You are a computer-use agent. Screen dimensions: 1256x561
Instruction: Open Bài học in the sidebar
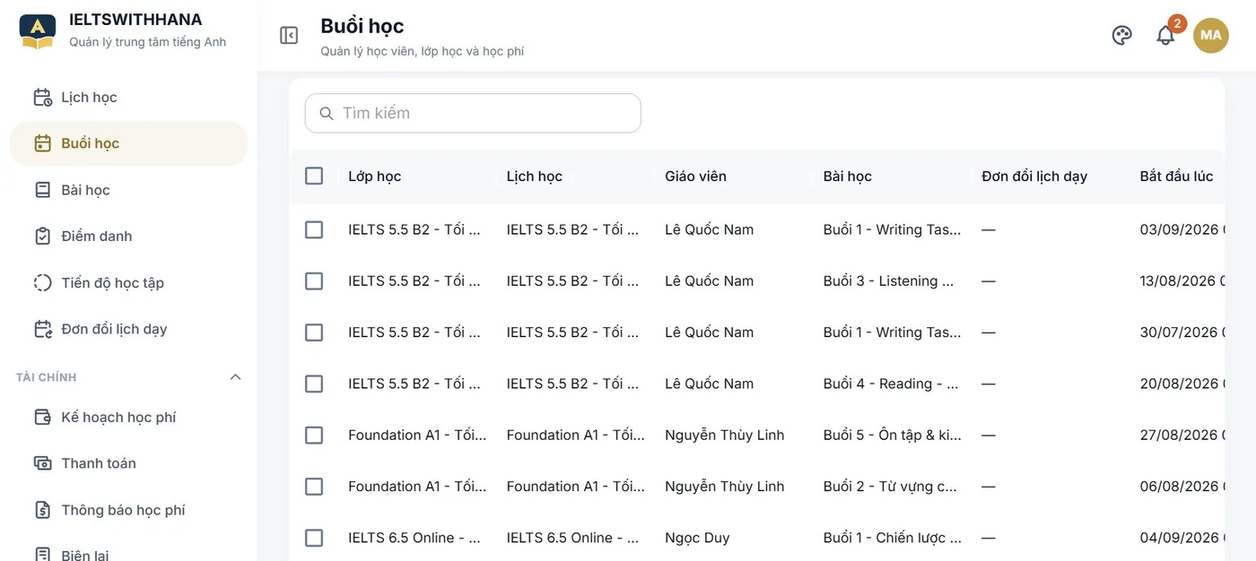[128, 190]
